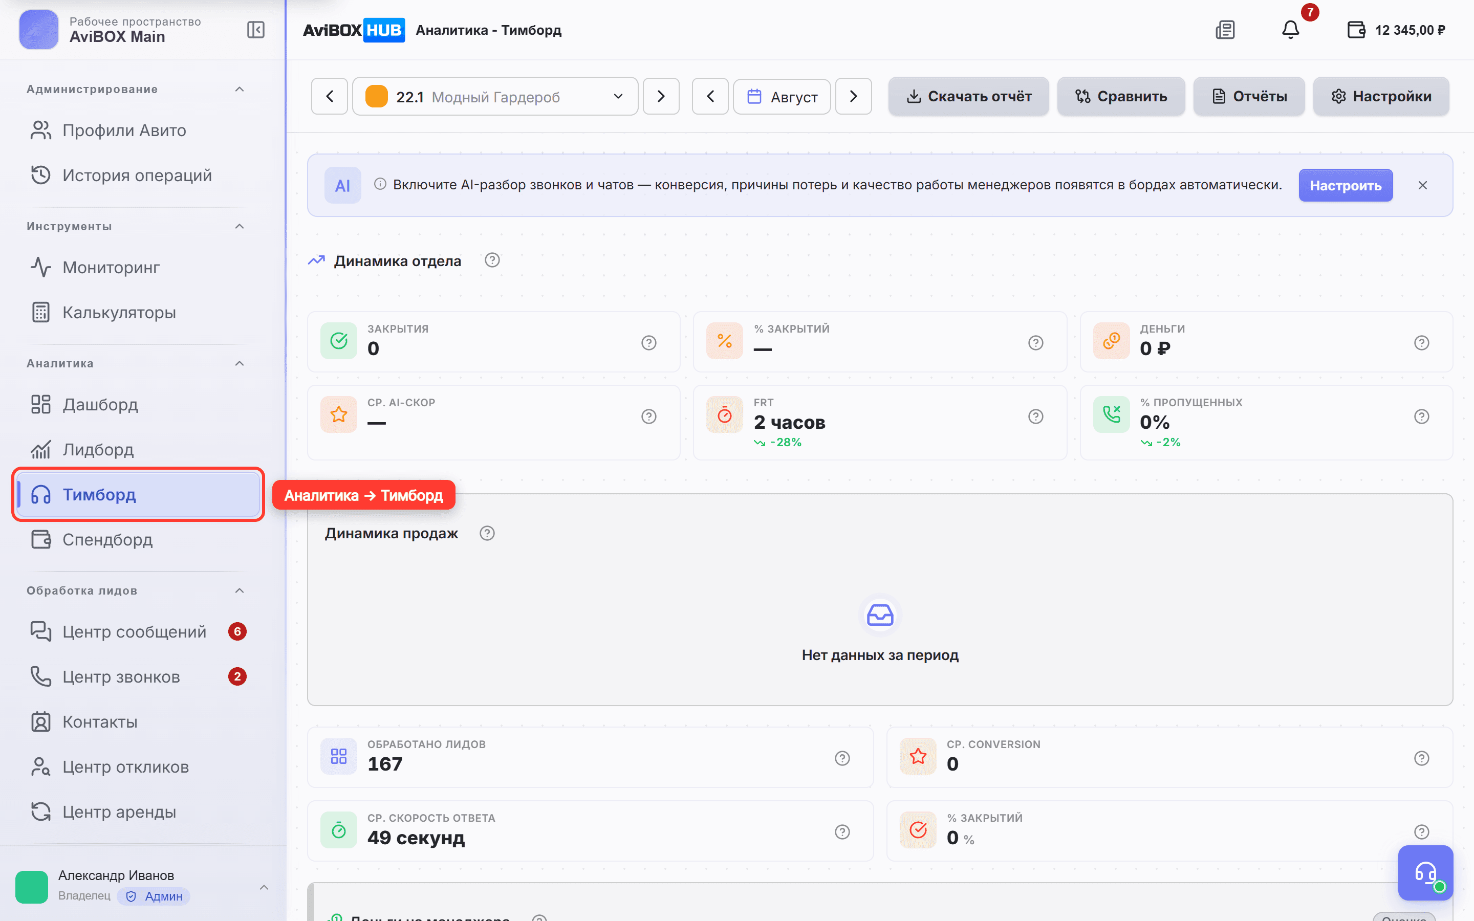Open Отчёты button
Image resolution: width=1474 pixels, height=921 pixels.
point(1249,96)
